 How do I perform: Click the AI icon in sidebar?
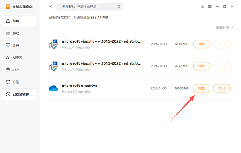point(8,57)
